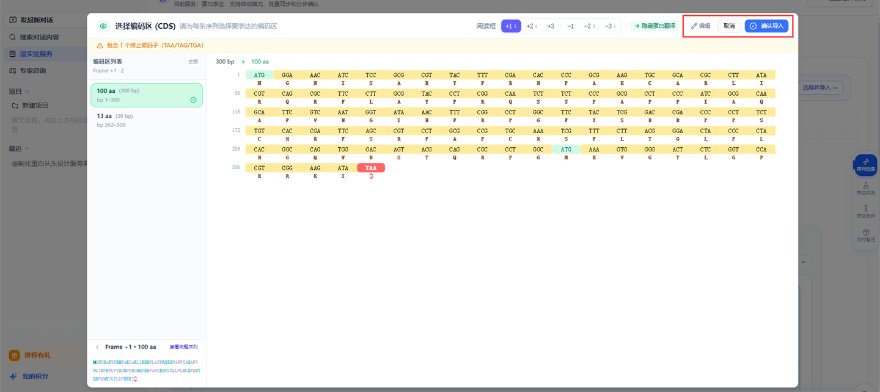Open the 序列信息 step in the right rail
Screen dimensions: 880x392
866,164
